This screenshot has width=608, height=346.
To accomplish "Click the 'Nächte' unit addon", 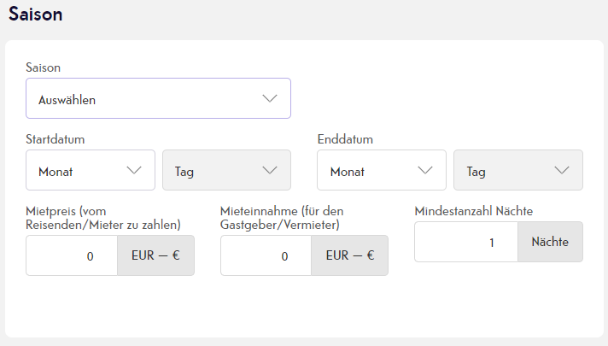I will click(551, 242).
